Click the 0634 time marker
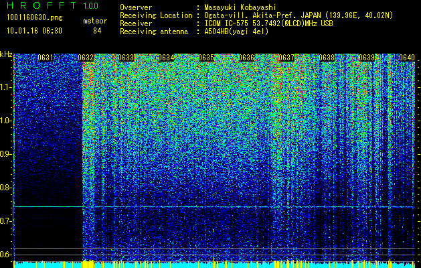 [166, 58]
